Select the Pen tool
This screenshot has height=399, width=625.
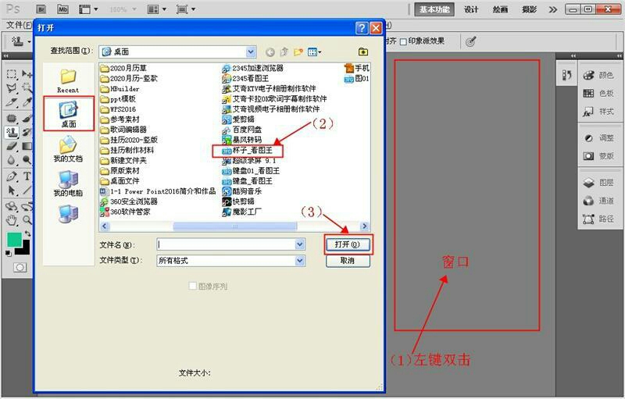[x=12, y=176]
